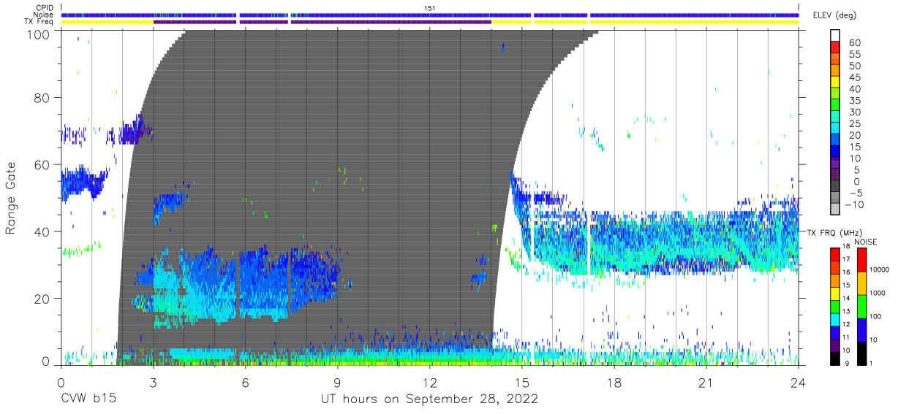The width and height of the screenshot is (898, 414).
Task: Pick the blue segment of NOISE colorbar
Action: (x=863, y=329)
